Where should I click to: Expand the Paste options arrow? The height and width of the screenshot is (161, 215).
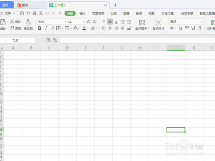(6, 28)
